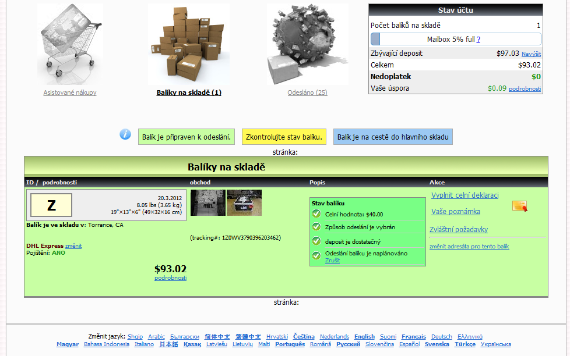
Task: Click podrobnosti under the $93.02 price
Action: point(170,278)
